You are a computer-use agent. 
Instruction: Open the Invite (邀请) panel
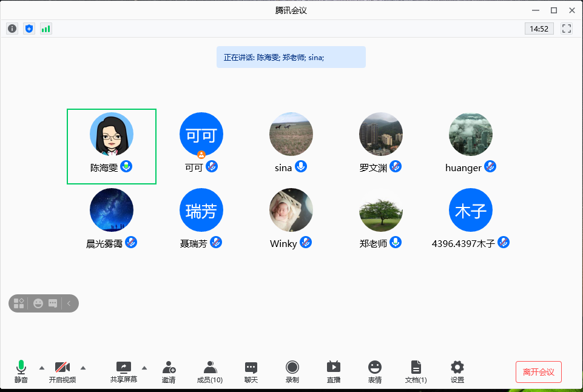point(169,371)
